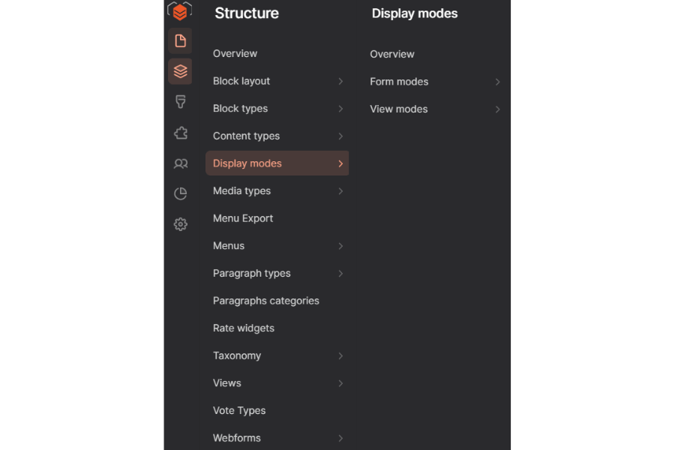The image size is (675, 450).
Task: Open the Vote Types link
Action: [x=239, y=411]
